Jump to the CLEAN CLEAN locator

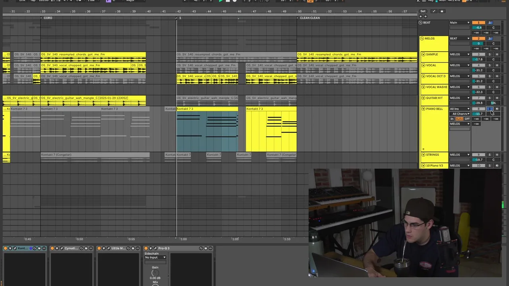point(308,18)
